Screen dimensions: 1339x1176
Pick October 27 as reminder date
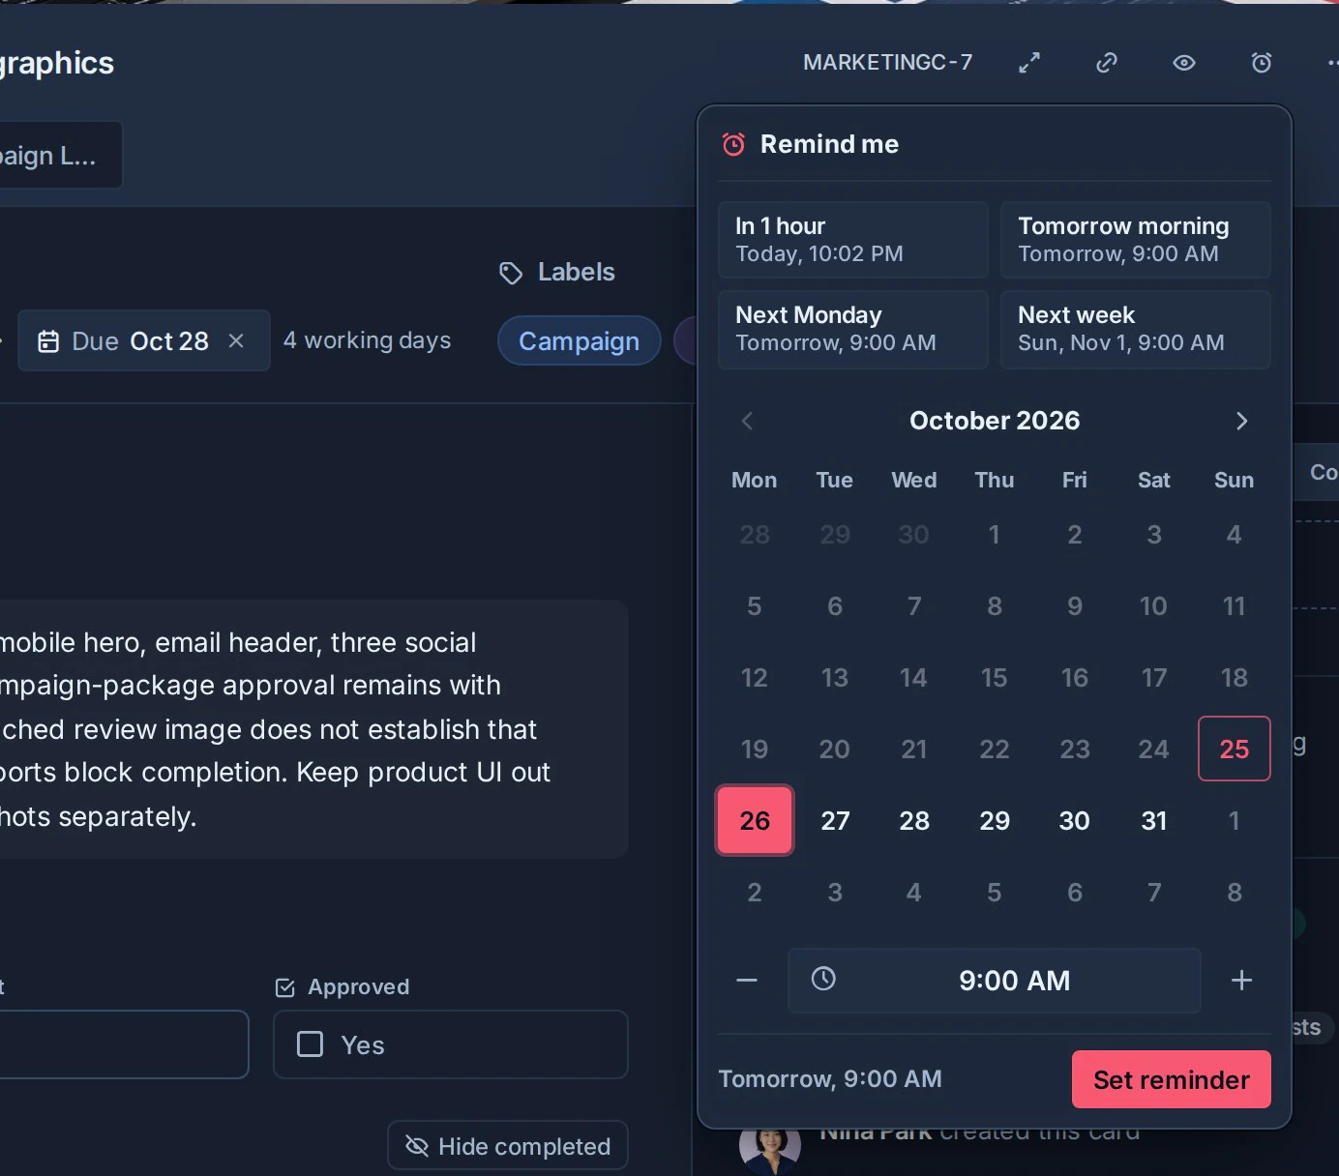click(835, 820)
